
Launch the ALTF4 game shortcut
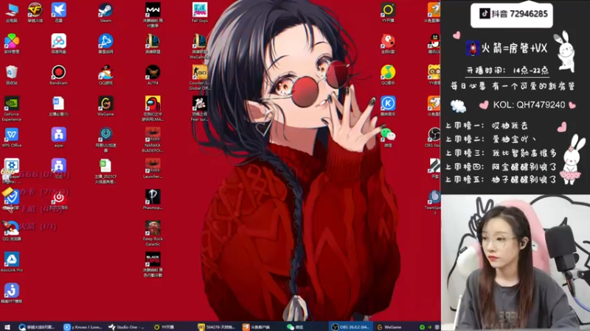coord(153,74)
